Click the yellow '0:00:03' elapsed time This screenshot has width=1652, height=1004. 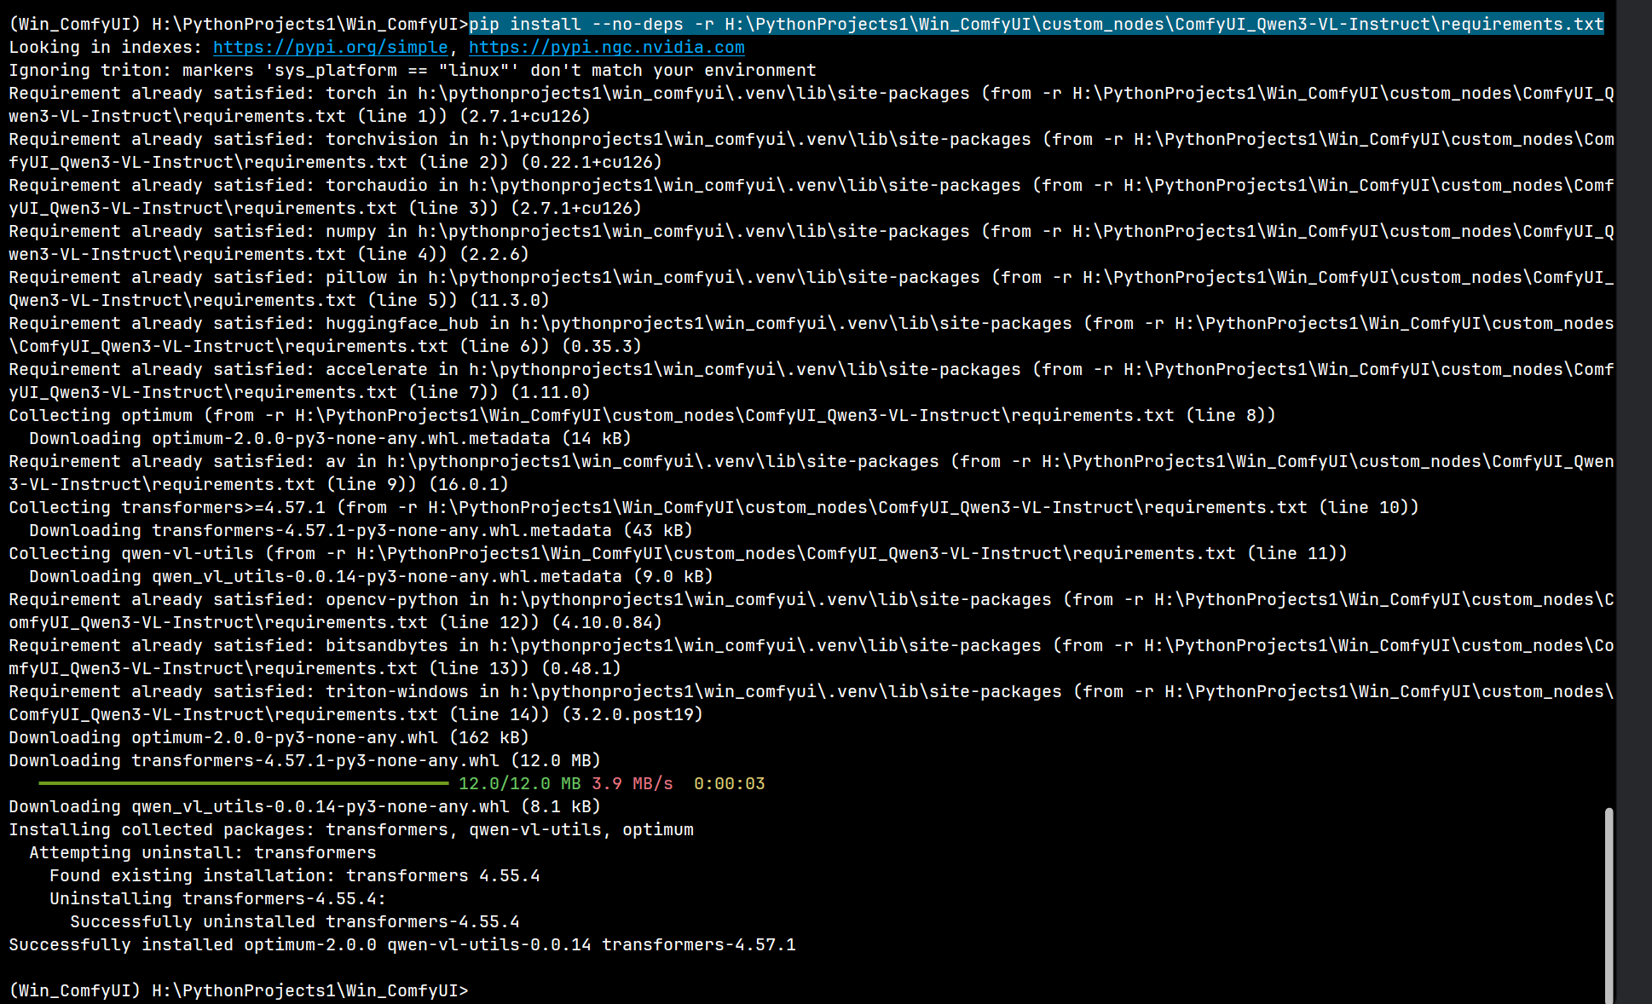pyautogui.click(x=730, y=784)
